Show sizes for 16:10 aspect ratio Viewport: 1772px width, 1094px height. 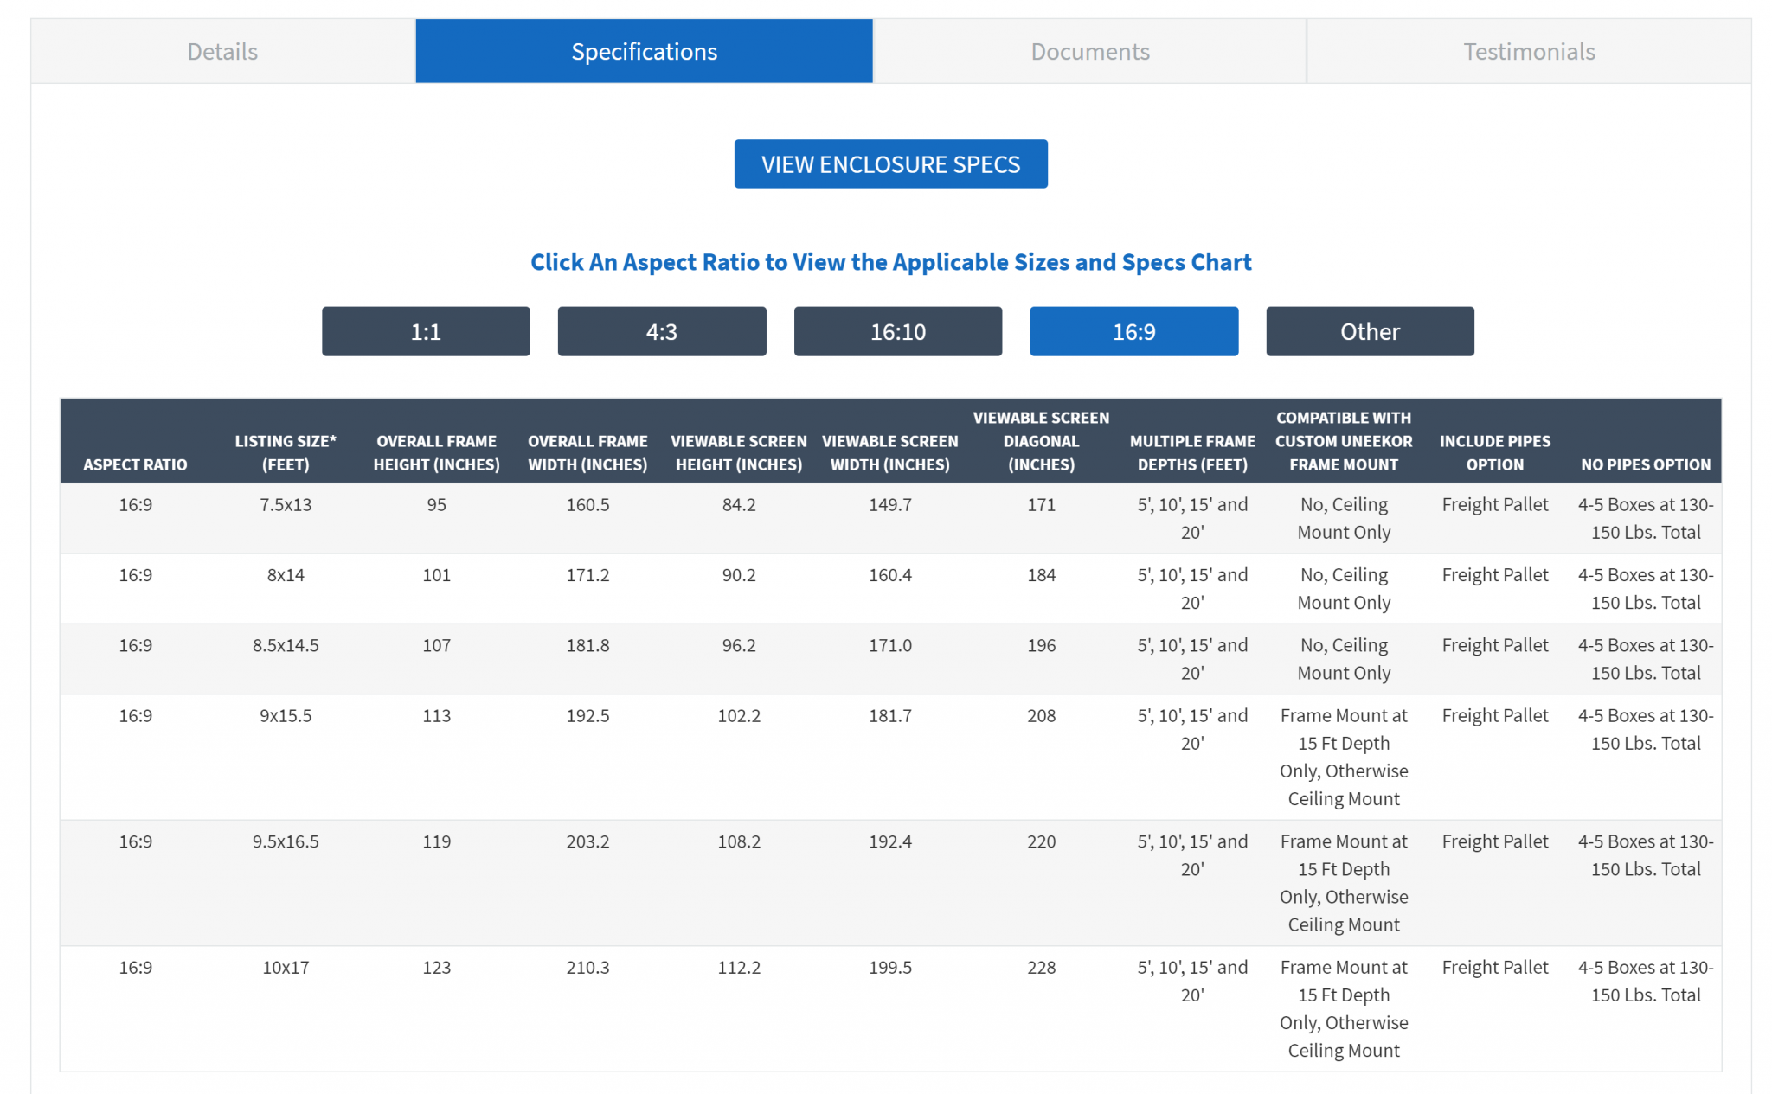click(897, 331)
